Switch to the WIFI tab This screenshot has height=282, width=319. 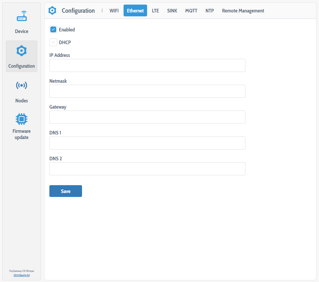click(x=114, y=10)
